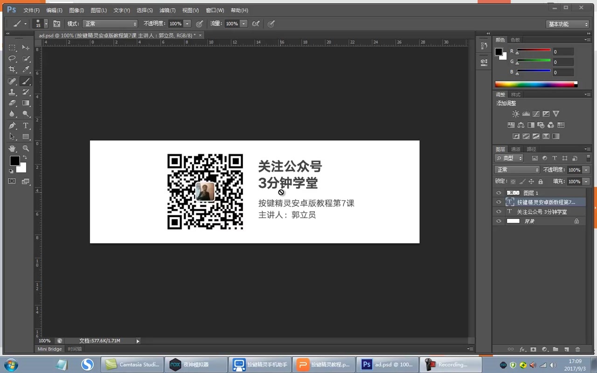Select the Quick Selection tool

coord(26,59)
